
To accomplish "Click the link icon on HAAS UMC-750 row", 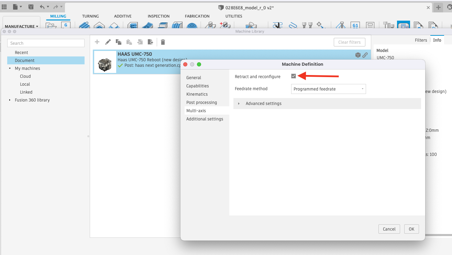I will tap(365, 55).
